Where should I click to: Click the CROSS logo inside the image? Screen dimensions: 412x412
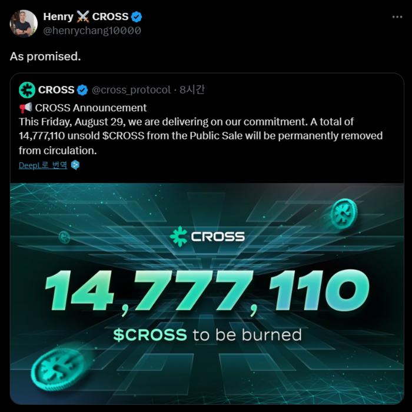point(207,237)
